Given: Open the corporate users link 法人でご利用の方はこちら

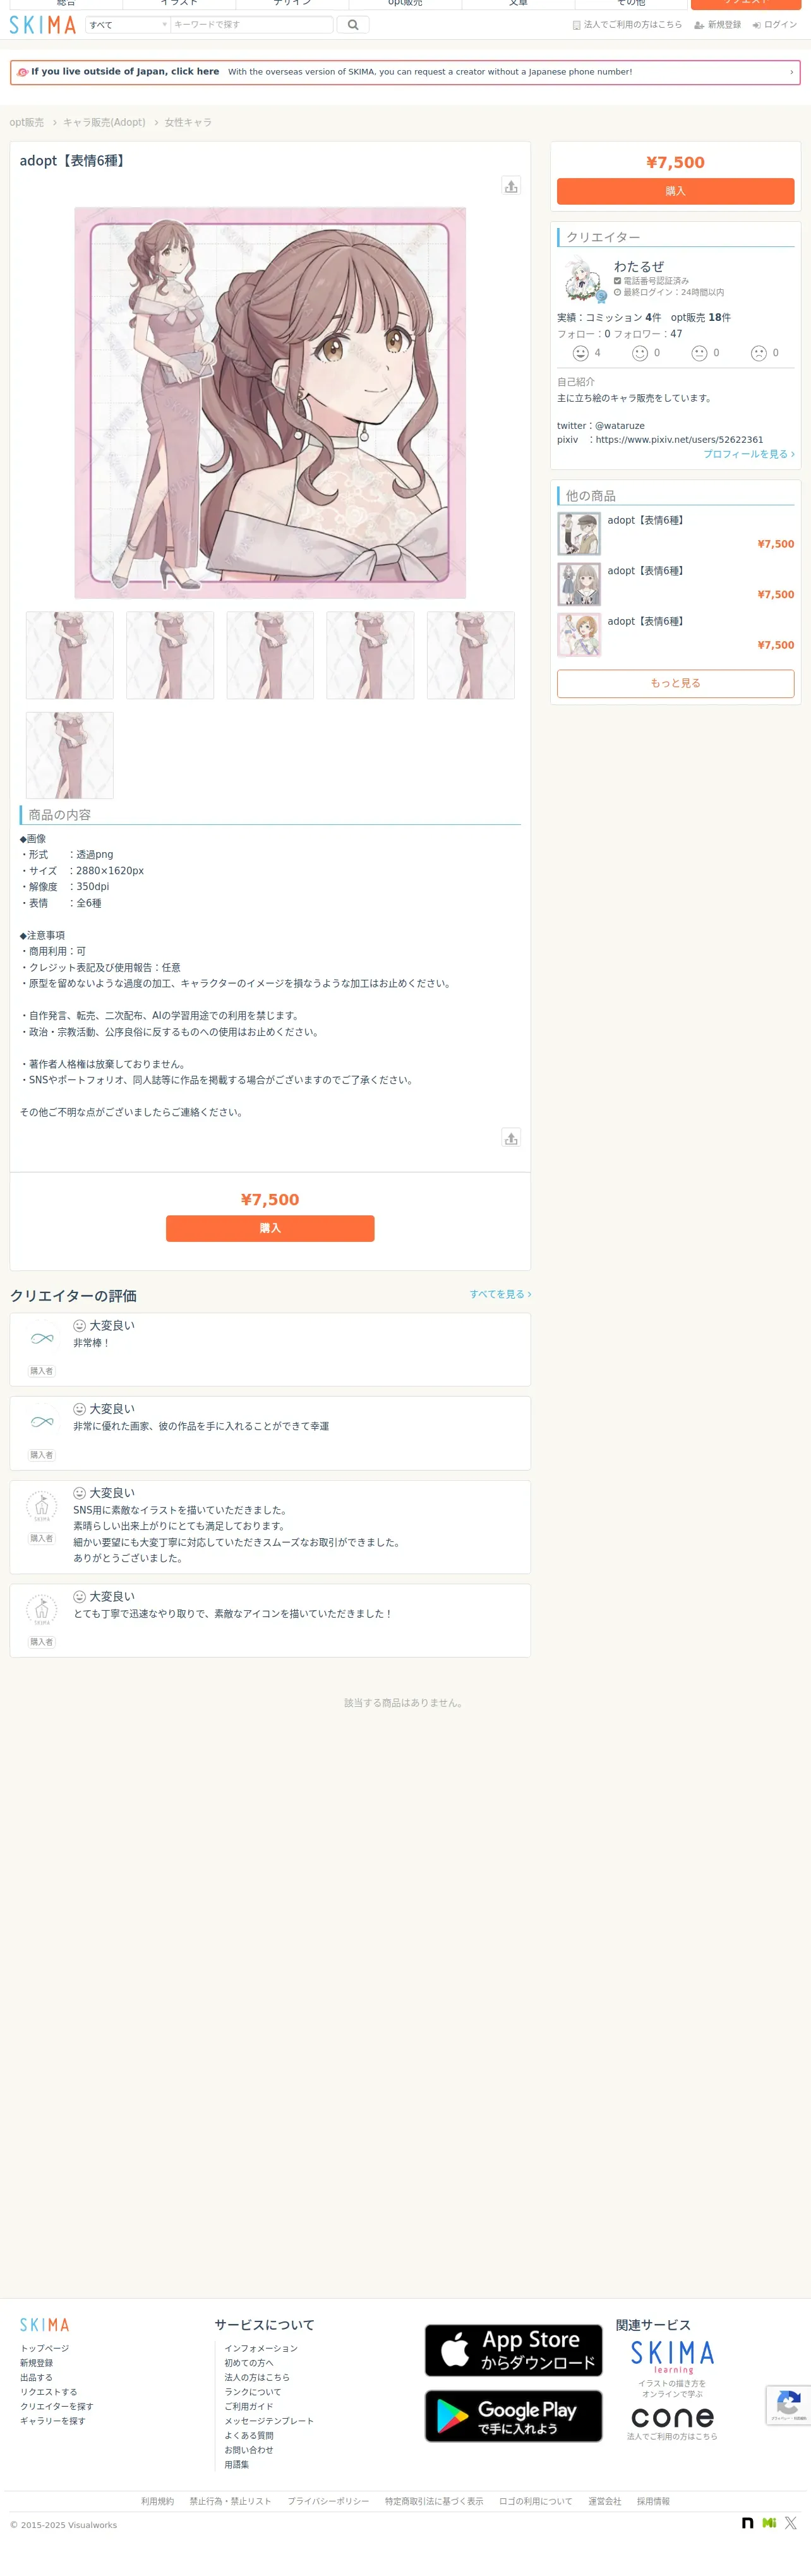Looking at the screenshot, I should [x=627, y=25].
